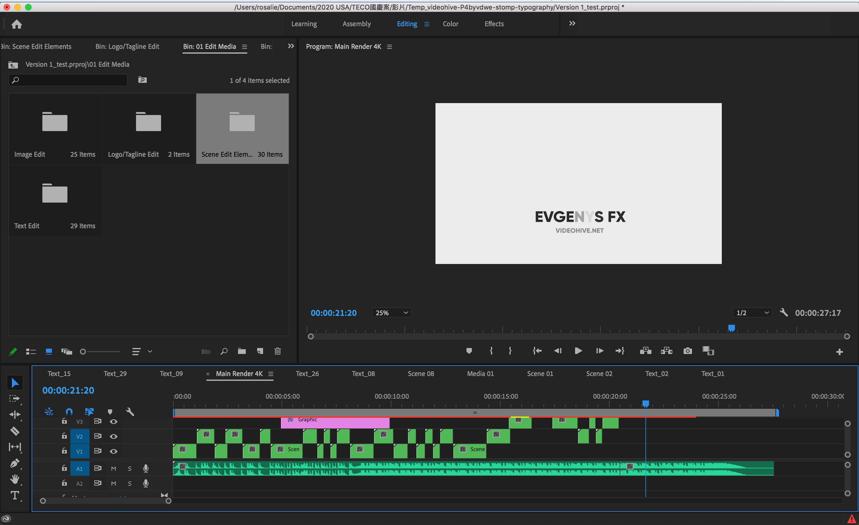The width and height of the screenshot is (859, 525).
Task: Select the Type tool
Action: 15,495
